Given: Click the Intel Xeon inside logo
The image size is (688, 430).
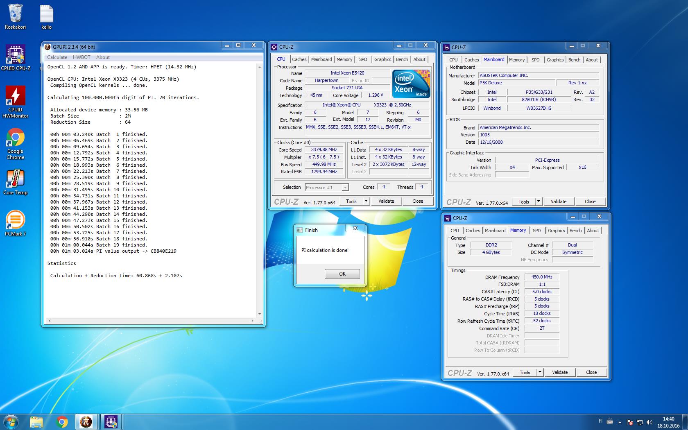Looking at the screenshot, I should pos(411,84).
